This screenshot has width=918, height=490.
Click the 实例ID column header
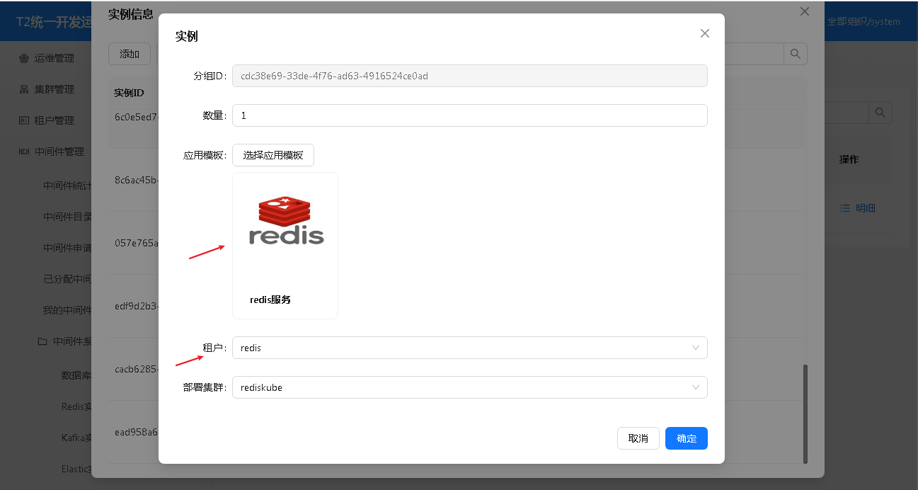coord(130,93)
